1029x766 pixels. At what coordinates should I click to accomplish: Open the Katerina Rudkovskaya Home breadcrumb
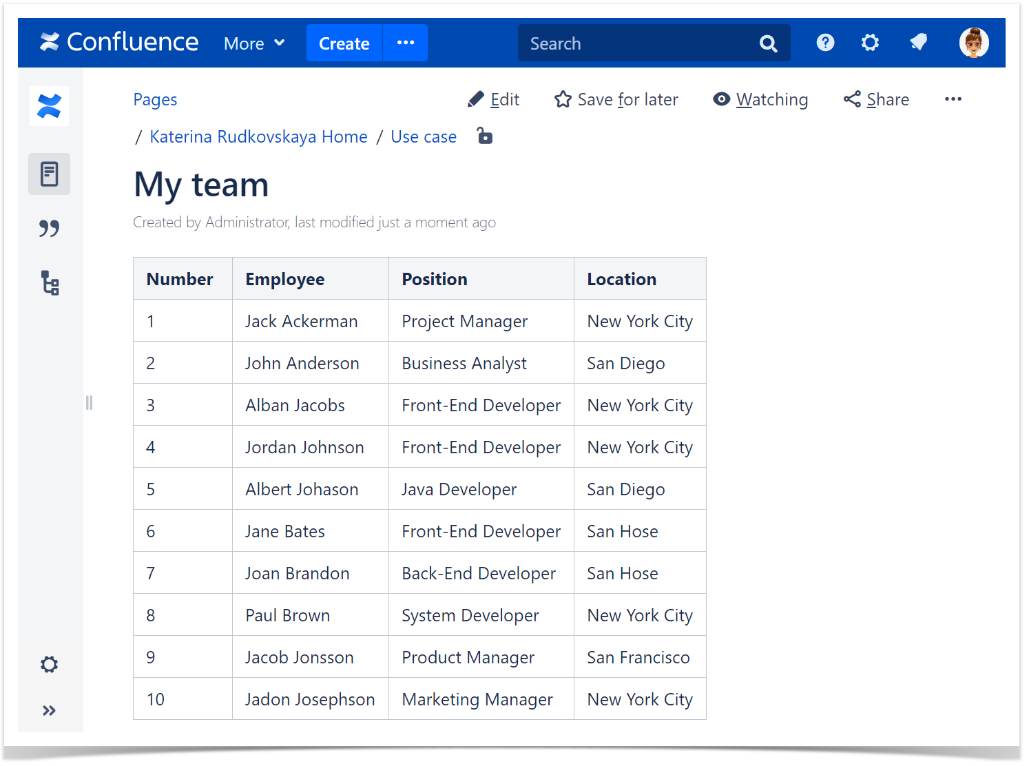tap(258, 137)
